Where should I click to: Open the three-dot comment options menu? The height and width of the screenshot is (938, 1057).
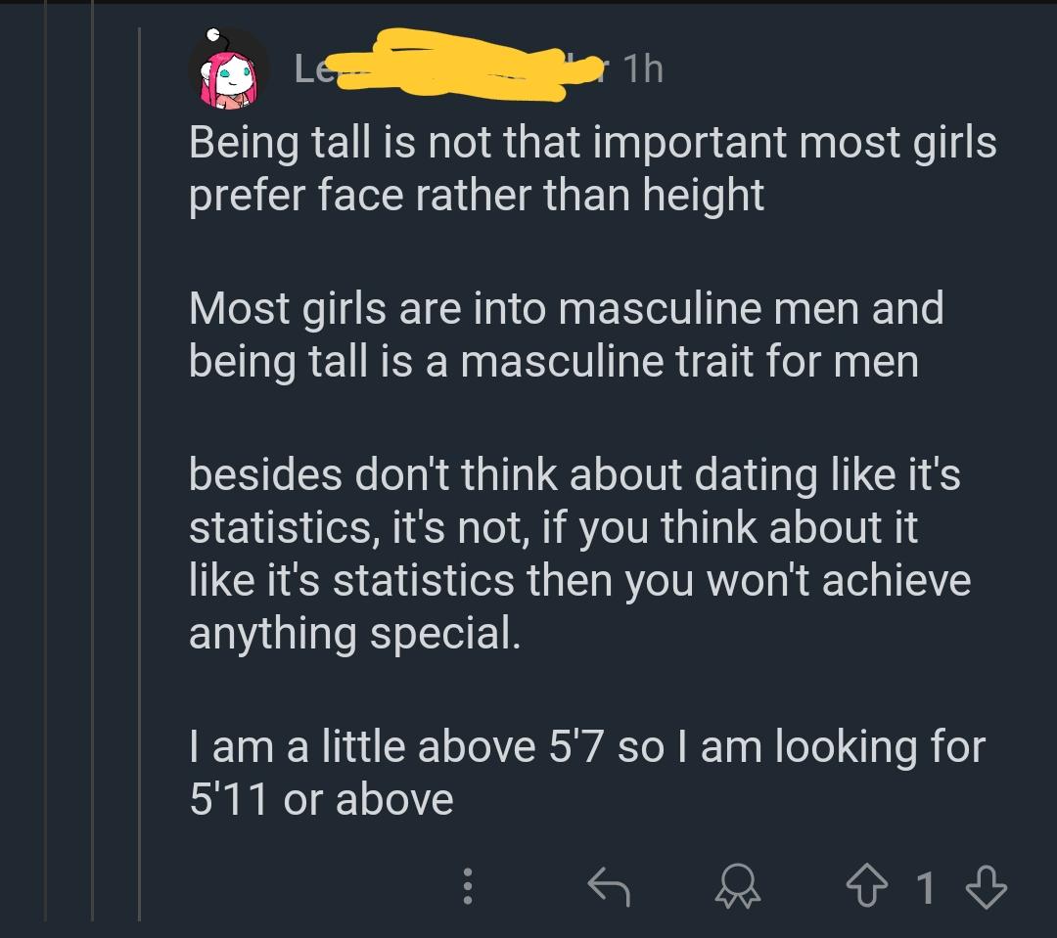pyautogui.click(x=468, y=885)
